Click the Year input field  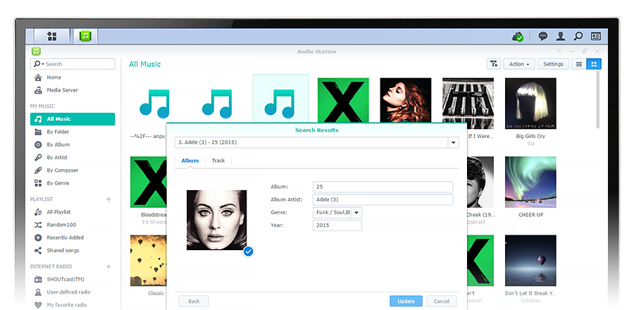click(337, 225)
